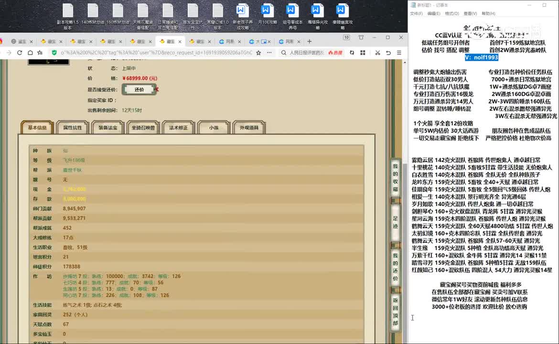Click the search magnifier icon

click(283, 53)
